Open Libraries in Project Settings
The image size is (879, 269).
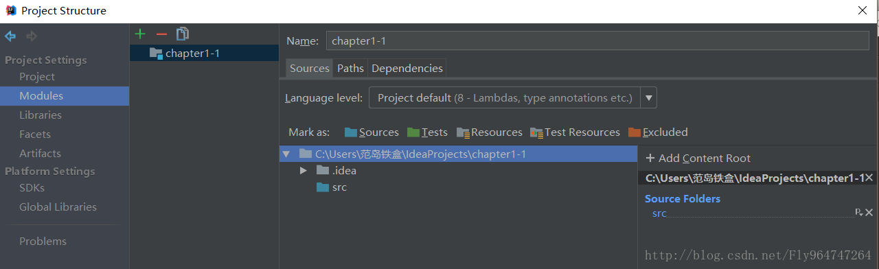click(41, 115)
